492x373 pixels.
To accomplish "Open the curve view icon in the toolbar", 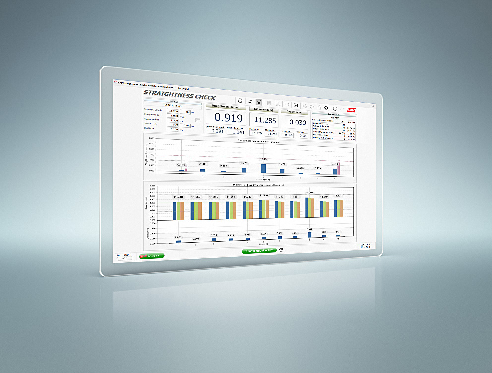I will pos(250,102).
